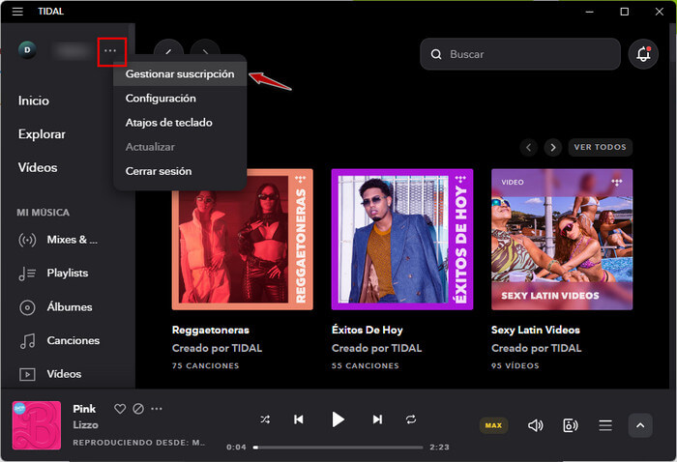
Task: Start playback with the play button
Action: 338,419
